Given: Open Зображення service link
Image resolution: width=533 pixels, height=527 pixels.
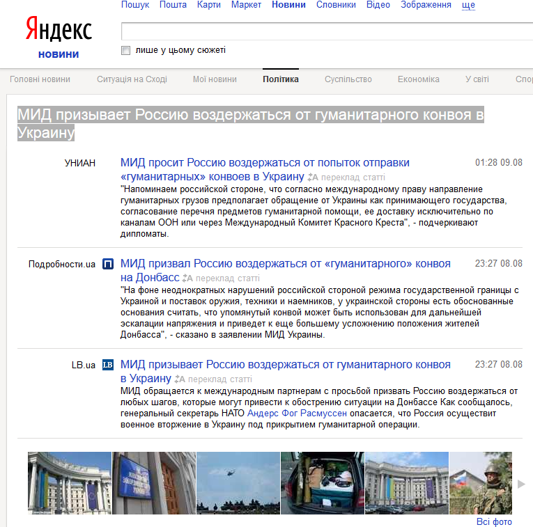Looking at the screenshot, I should (426, 5).
